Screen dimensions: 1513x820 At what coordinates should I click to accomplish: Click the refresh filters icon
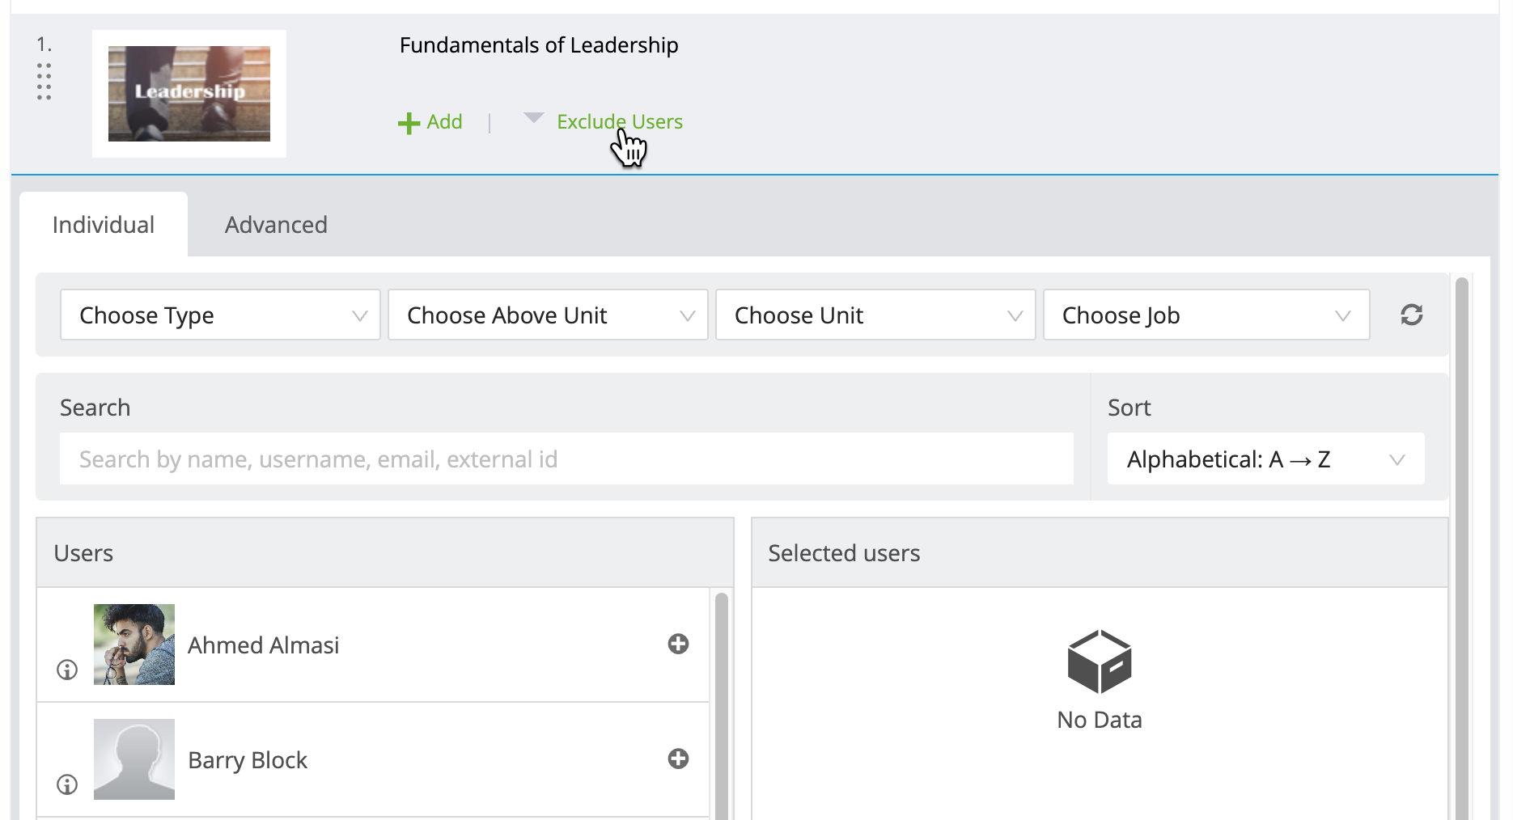click(x=1411, y=315)
